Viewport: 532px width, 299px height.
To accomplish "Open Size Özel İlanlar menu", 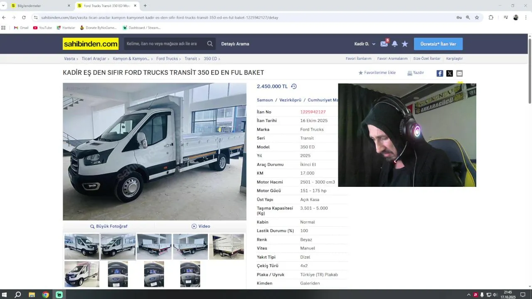I will point(427,59).
